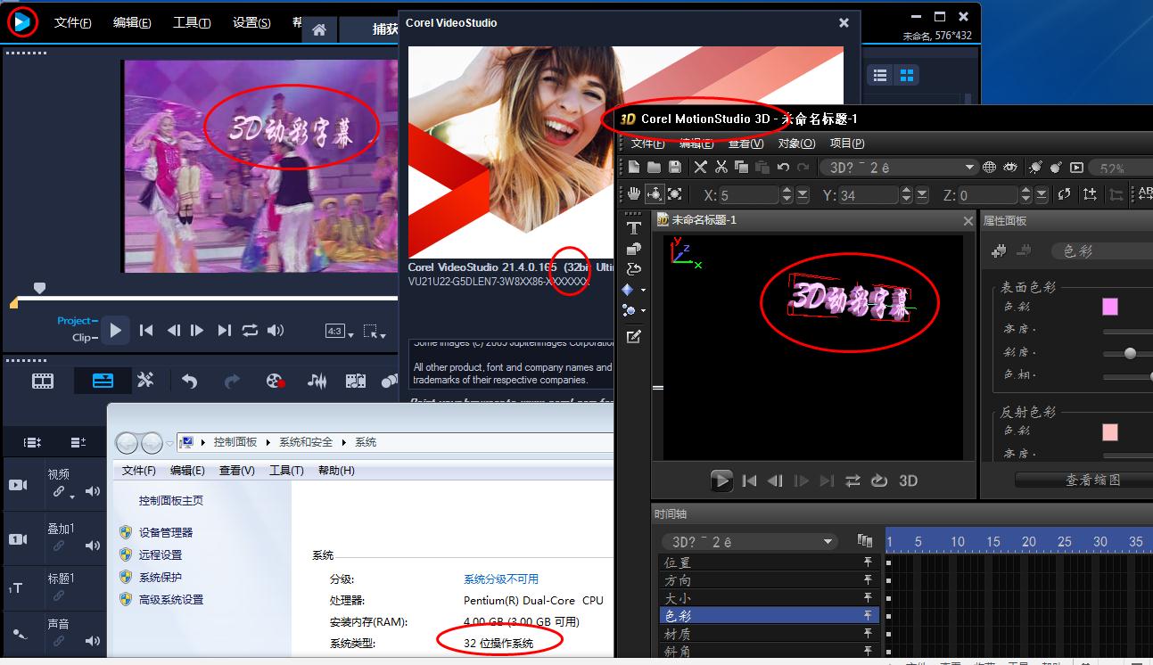Screen dimensions: 1153x665
Task: Open 查看(V) menu in Control Panel window
Action: (x=236, y=470)
